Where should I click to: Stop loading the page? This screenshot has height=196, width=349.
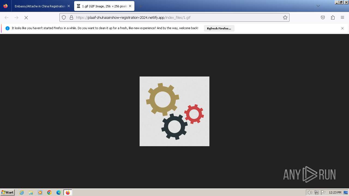coord(26,17)
